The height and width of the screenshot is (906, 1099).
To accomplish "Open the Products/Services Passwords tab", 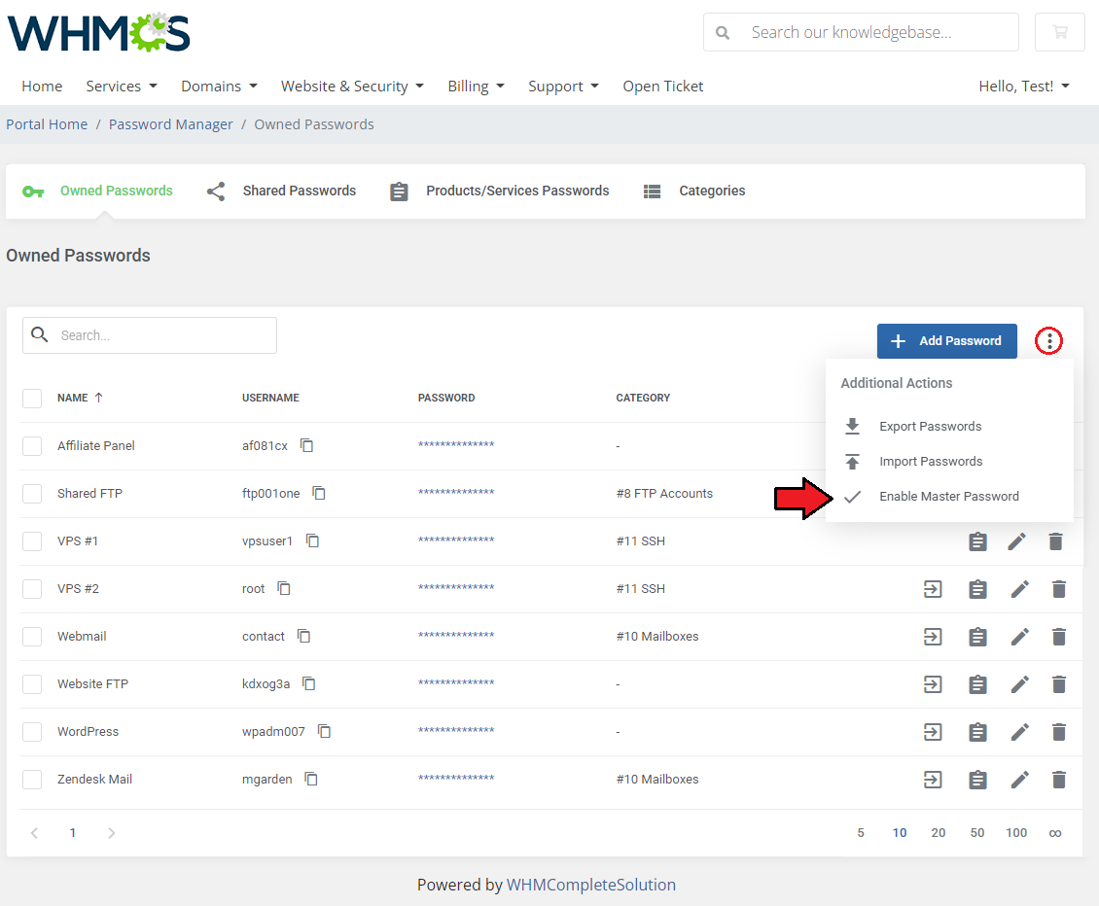I will pyautogui.click(x=499, y=191).
